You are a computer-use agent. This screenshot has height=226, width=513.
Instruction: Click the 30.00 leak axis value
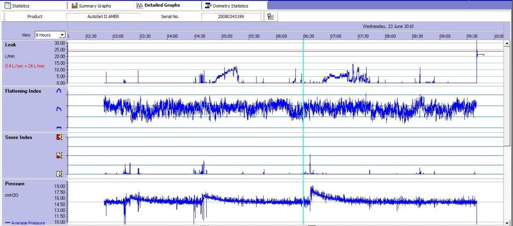point(61,43)
